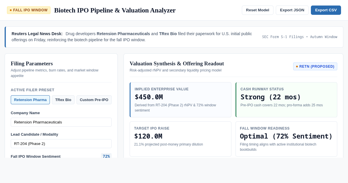Export data as JSON
Viewport: 348px width, 183px height.
click(x=292, y=10)
